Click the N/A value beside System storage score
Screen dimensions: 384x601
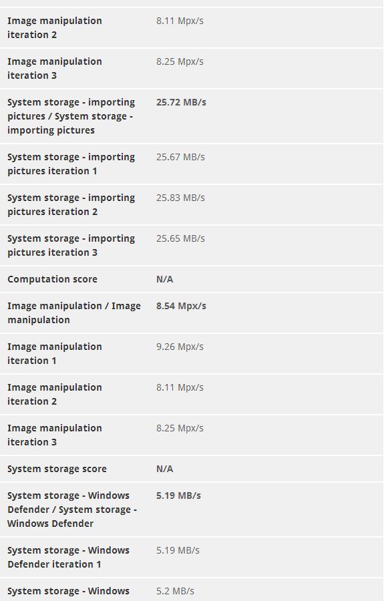coord(164,469)
